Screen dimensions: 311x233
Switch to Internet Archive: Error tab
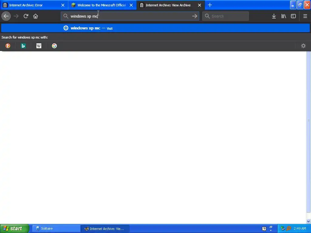(34, 5)
